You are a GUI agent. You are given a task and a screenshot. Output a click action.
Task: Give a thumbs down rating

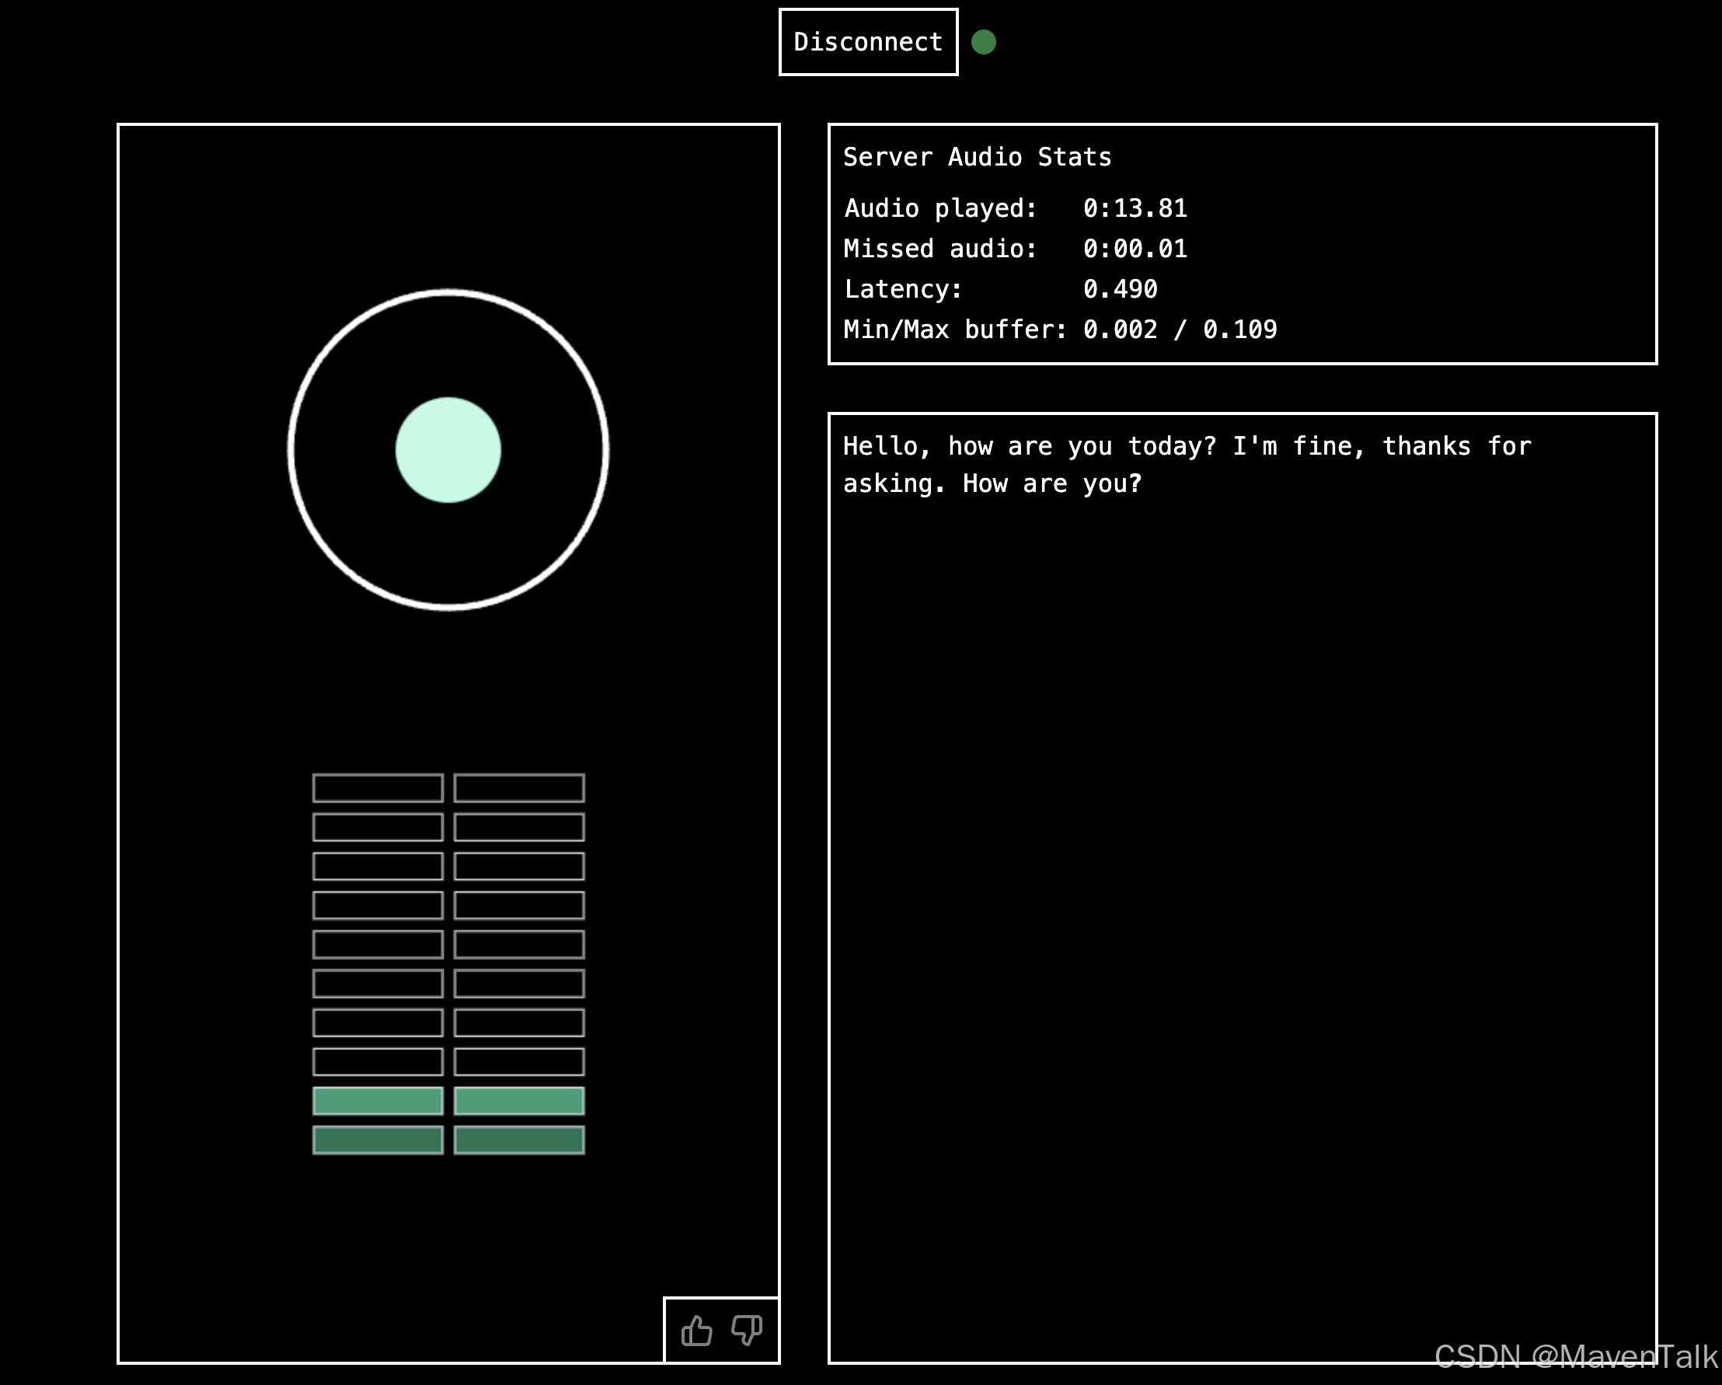747,1331
